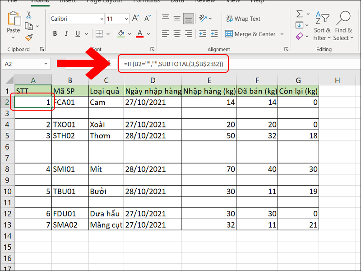Toggle bold formatting on selected cell
Image resolution: width=361 pixels, height=271 pixels.
(x=55, y=34)
